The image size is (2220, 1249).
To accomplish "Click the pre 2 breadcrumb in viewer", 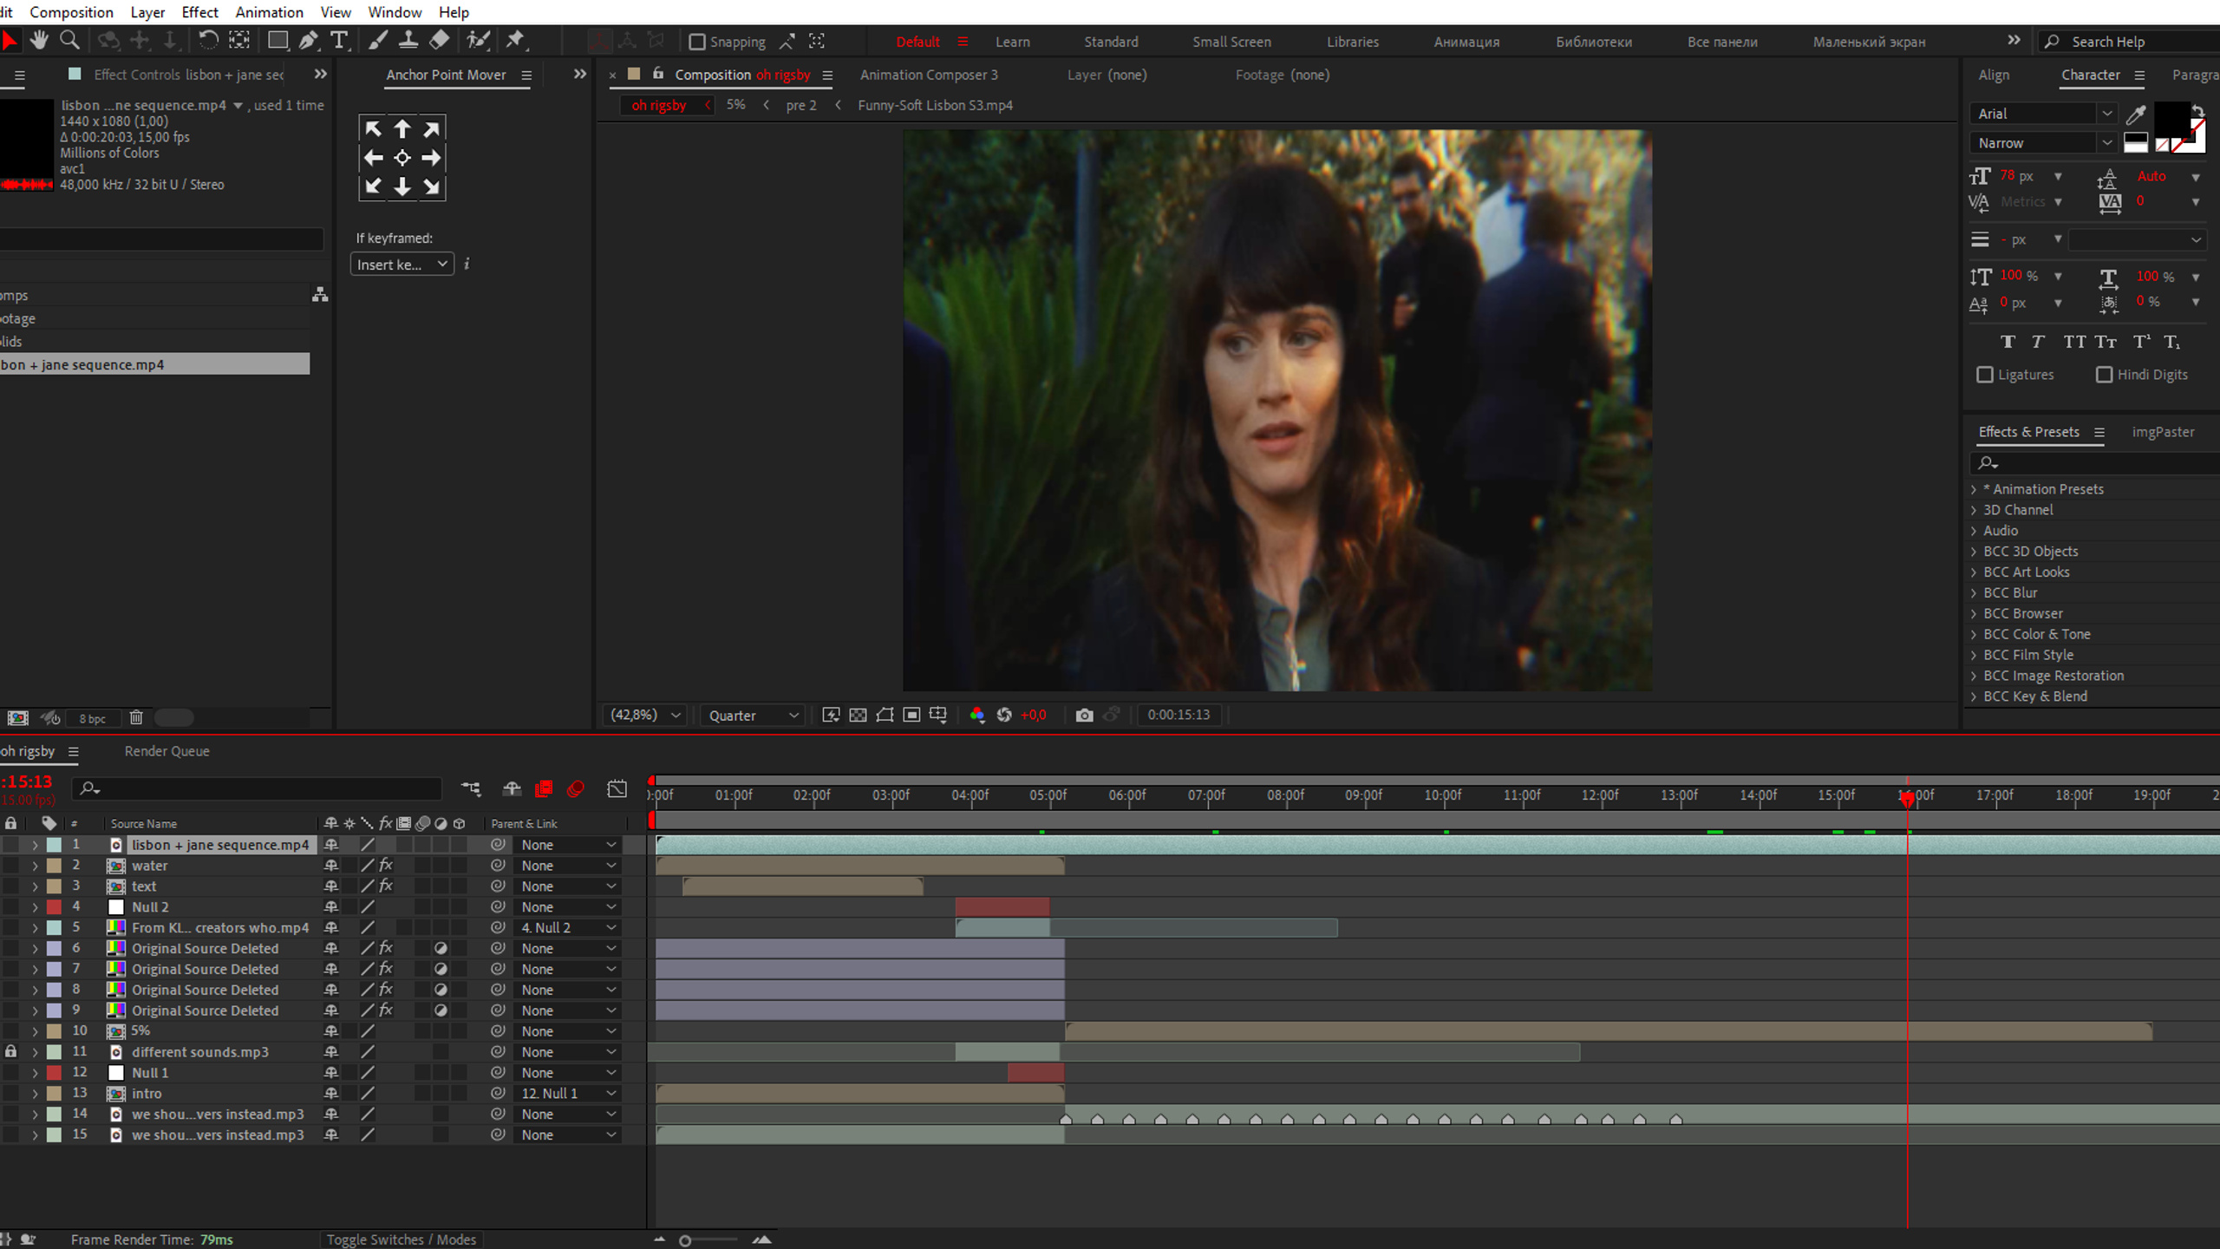I will [800, 105].
